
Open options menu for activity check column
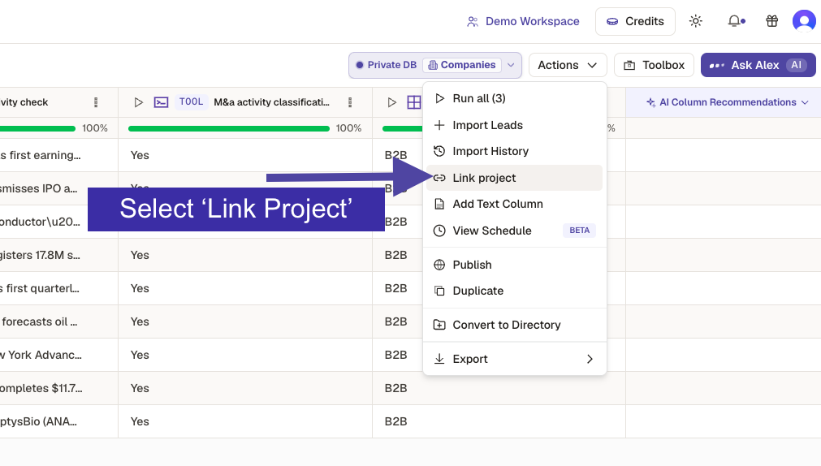pos(96,102)
